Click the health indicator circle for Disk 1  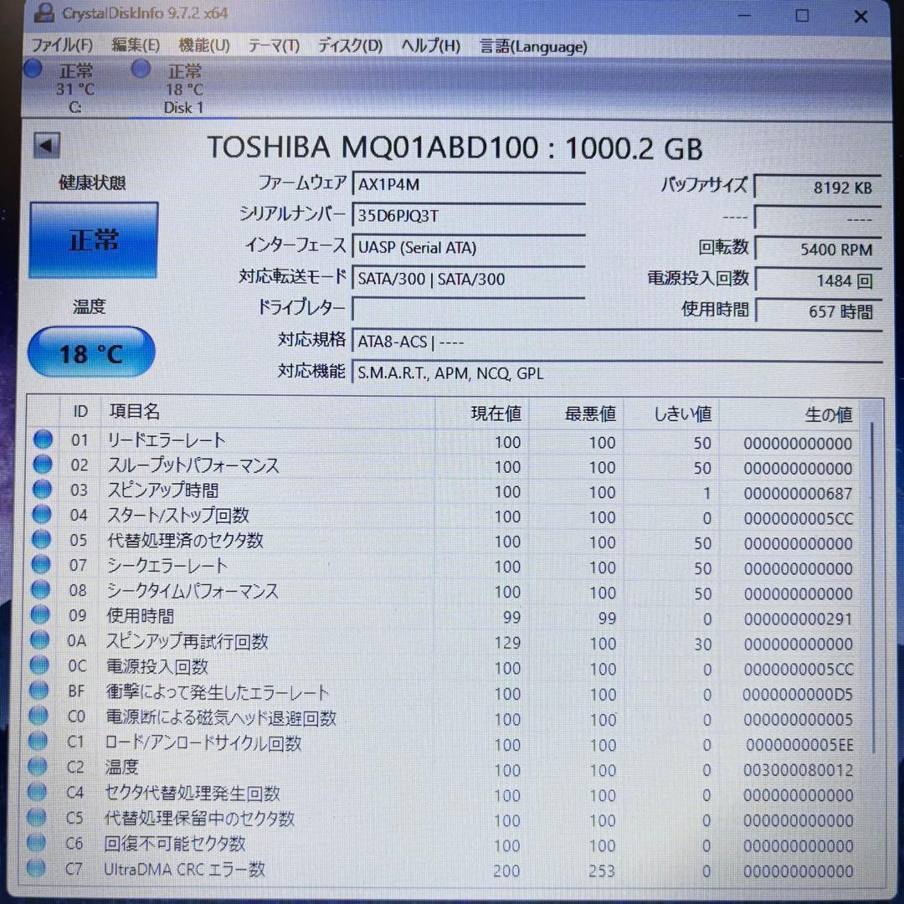click(141, 69)
